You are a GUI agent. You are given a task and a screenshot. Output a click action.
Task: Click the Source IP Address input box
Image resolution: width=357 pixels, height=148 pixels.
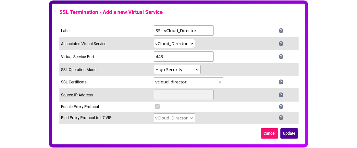pos(183,95)
